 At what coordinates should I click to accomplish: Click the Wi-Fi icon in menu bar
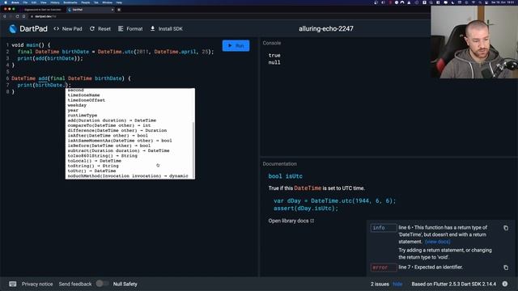click(x=473, y=2)
